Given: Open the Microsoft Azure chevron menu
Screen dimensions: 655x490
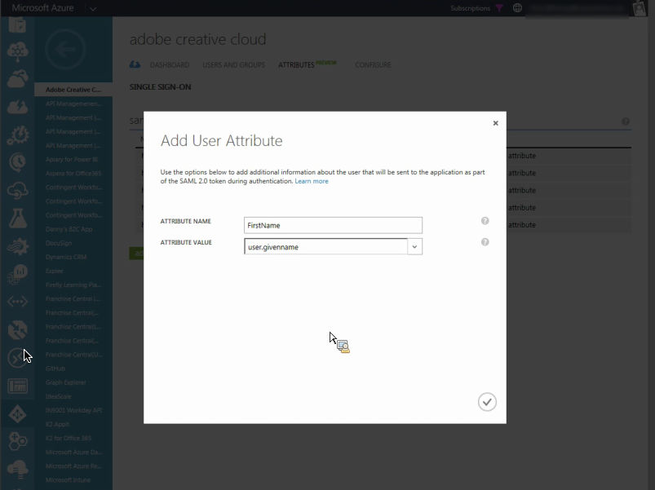Looking at the screenshot, I should coord(93,8).
